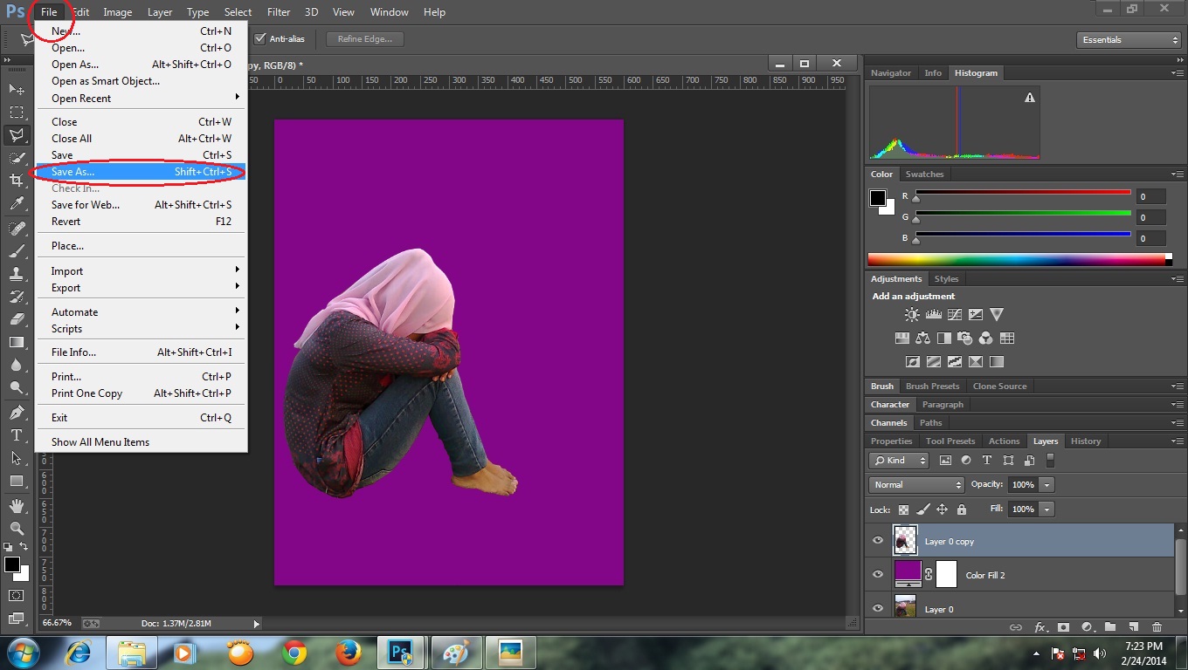Expand the layer Opacity slider arrow
Screen dimensions: 1188x670
1046,485
